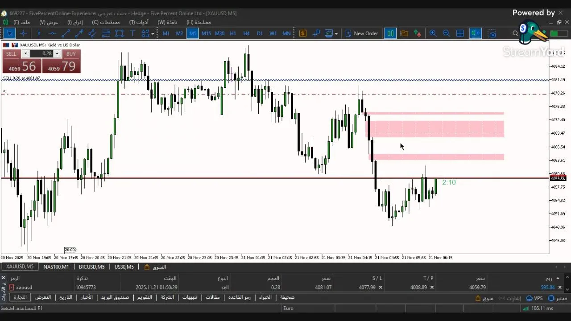The height and width of the screenshot is (321, 571).
Task: Open the مخططات (C) menu
Action: 106,22
